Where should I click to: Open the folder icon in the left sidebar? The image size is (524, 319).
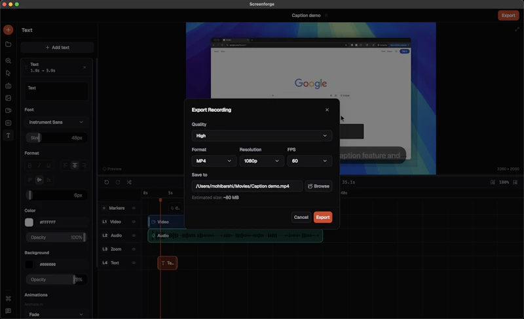pos(8,44)
